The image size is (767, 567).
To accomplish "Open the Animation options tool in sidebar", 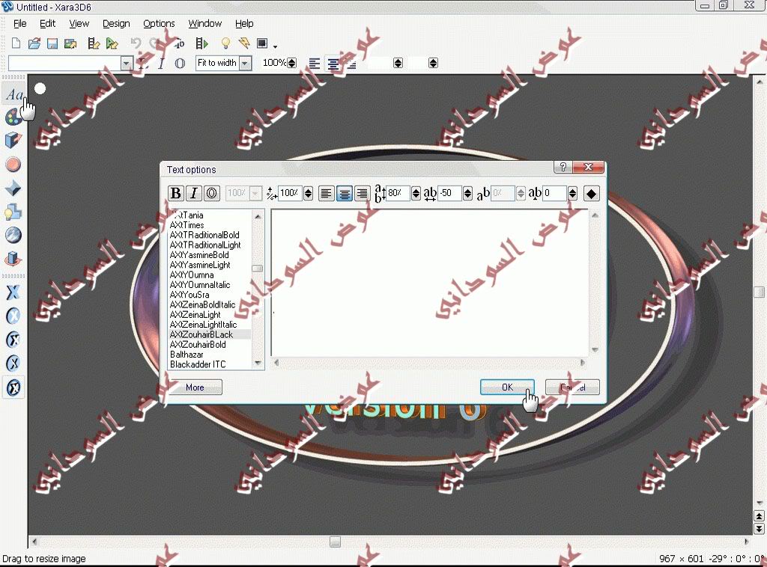I will click(13, 259).
